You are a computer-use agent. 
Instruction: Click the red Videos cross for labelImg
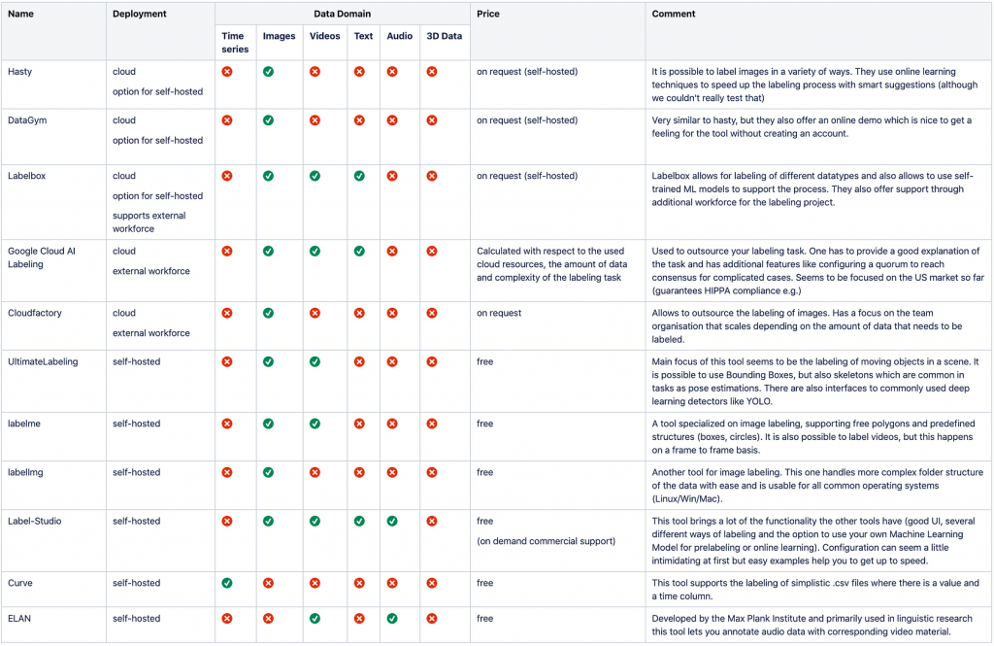[315, 472]
